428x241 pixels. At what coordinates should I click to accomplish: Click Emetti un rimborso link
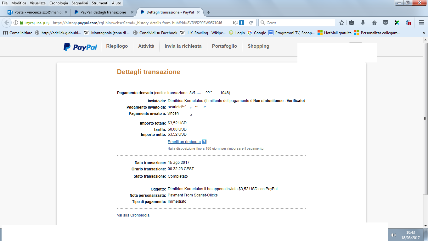184,142
